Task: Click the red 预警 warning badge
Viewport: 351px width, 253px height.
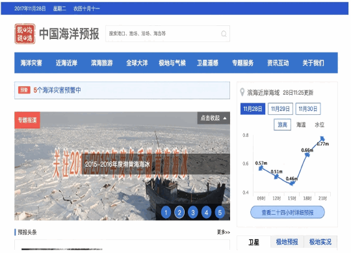Action: click(x=24, y=90)
